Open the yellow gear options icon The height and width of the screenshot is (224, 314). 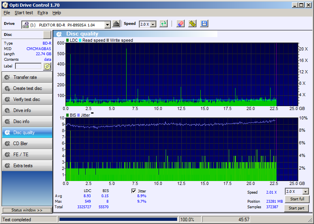click(x=192, y=24)
